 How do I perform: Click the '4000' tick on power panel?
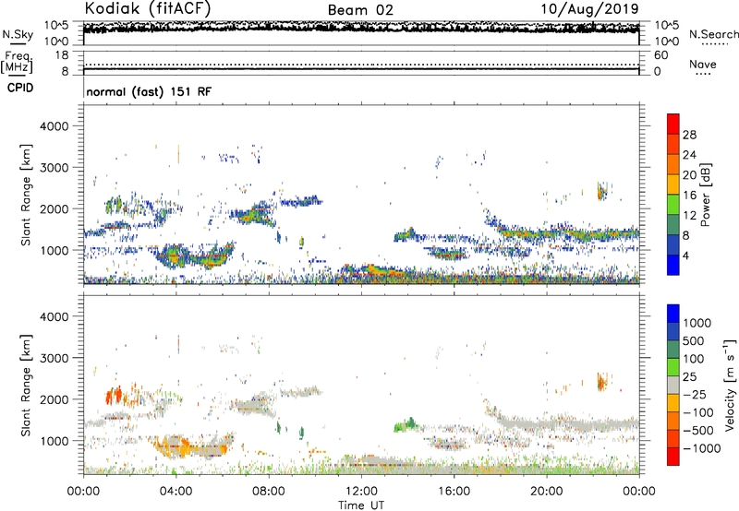pyautogui.click(x=55, y=126)
